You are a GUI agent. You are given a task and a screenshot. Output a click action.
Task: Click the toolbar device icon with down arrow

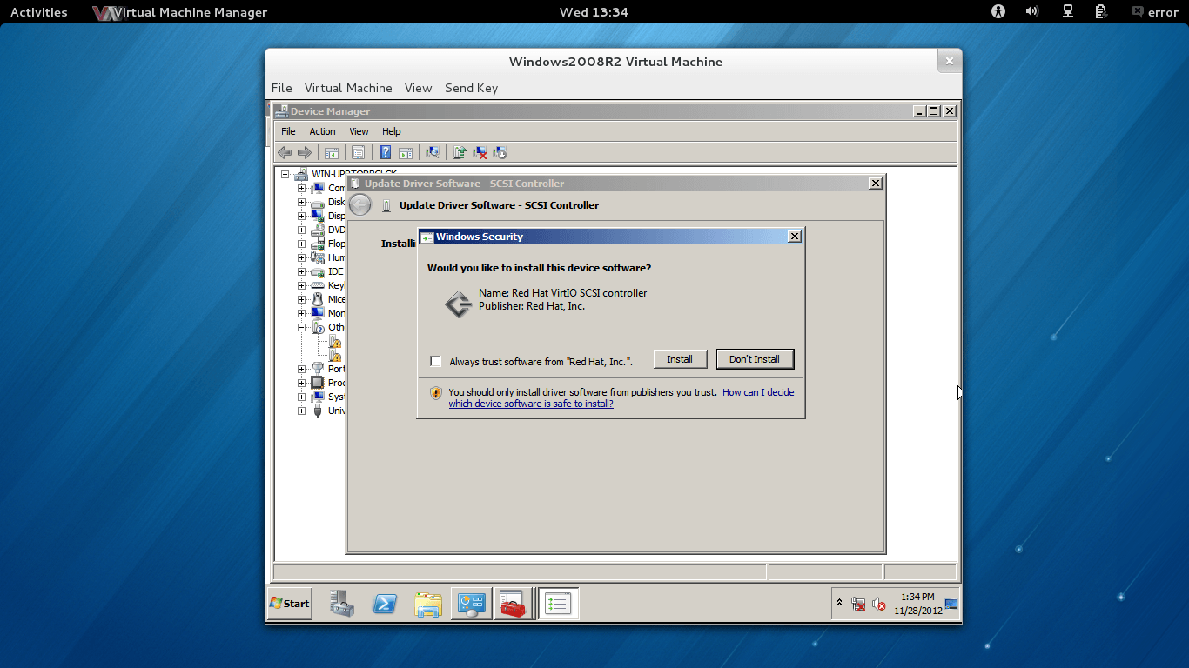(500, 153)
